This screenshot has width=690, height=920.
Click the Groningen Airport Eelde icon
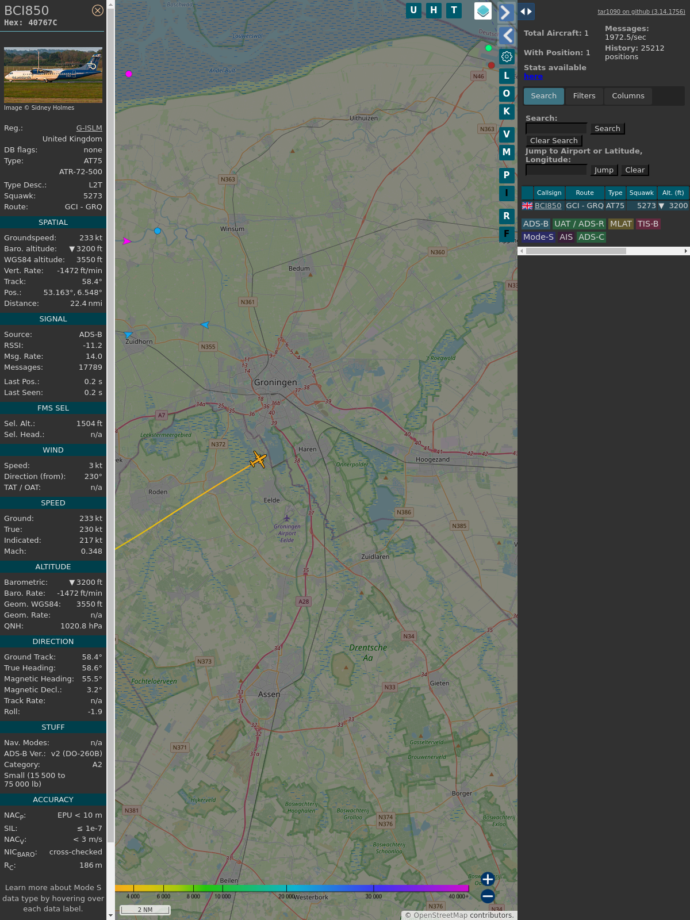pos(287,518)
